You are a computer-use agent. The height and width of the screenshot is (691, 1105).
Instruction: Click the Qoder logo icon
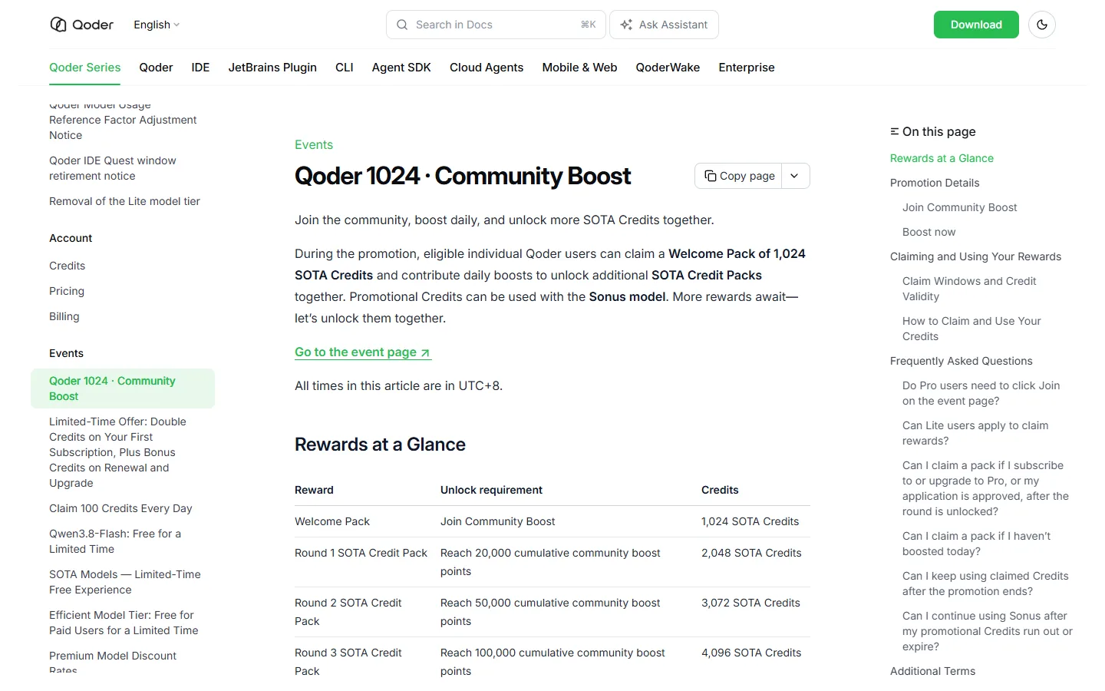click(58, 25)
